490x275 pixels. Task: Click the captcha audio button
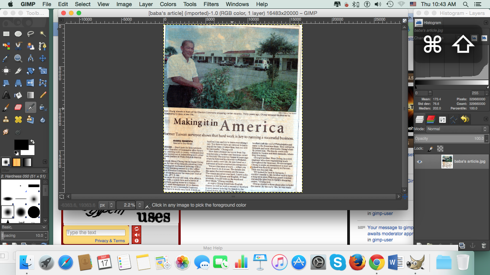137,235
